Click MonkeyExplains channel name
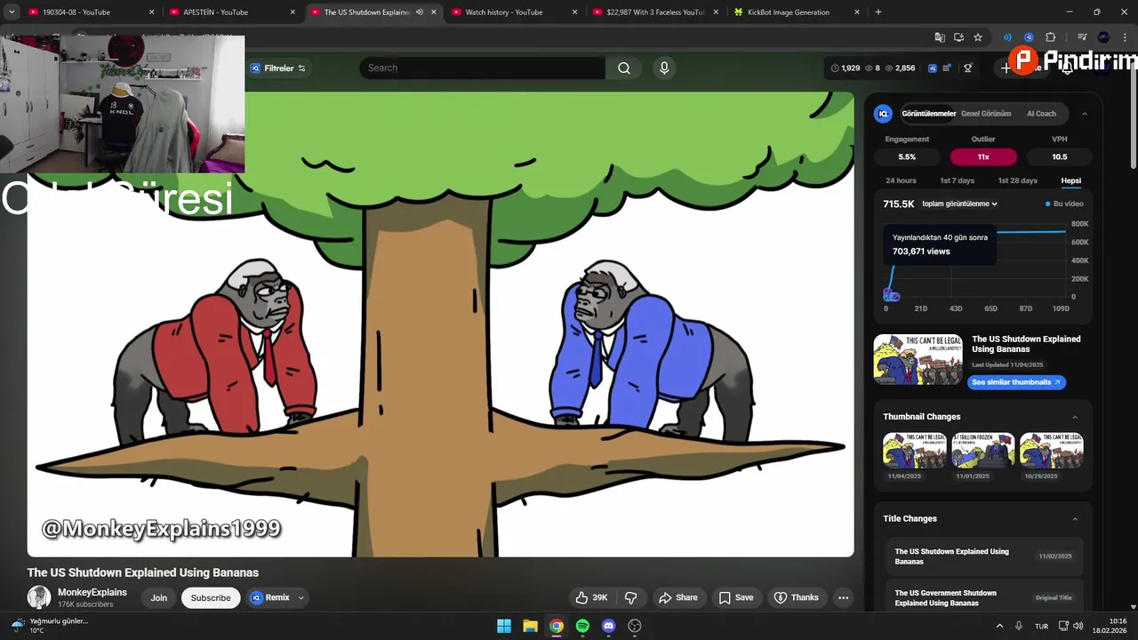 [x=92, y=592]
